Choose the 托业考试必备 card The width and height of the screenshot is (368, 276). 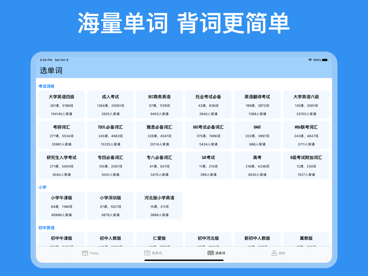click(208, 105)
